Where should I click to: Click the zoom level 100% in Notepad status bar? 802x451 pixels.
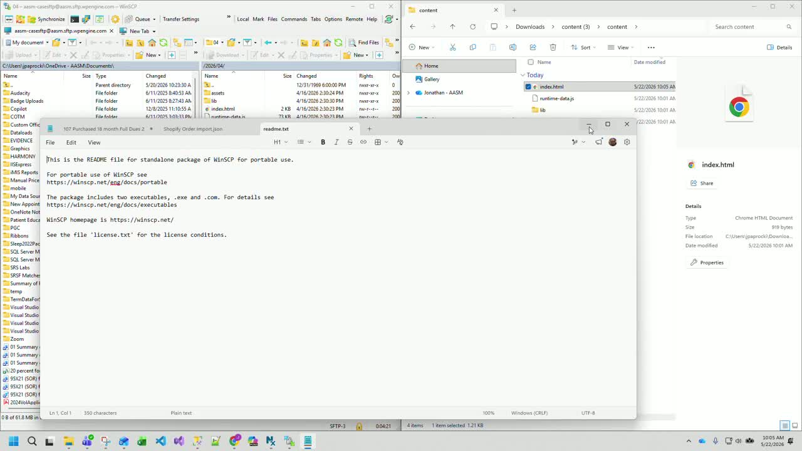[x=488, y=413]
